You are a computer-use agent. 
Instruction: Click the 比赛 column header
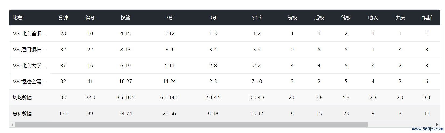point(18,18)
